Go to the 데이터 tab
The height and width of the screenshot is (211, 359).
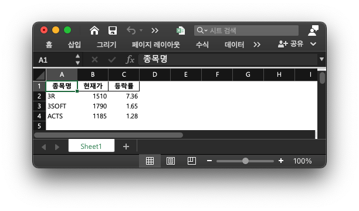pos(234,45)
